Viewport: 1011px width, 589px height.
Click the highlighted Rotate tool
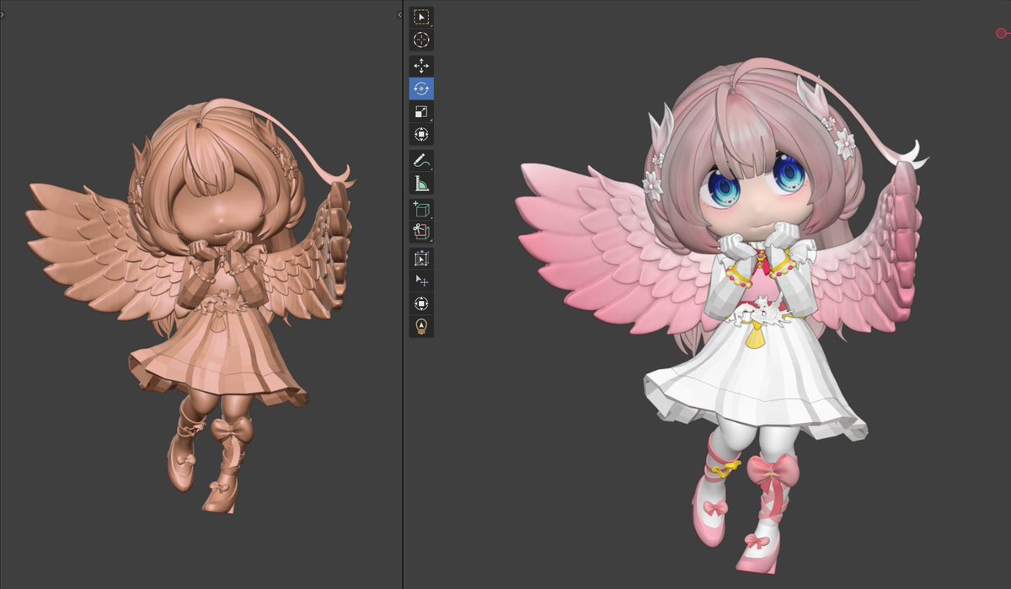[421, 88]
